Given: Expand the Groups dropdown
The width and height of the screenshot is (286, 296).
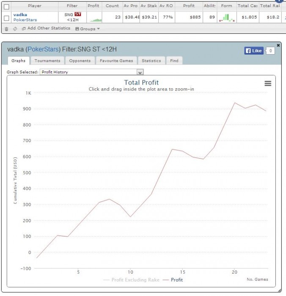Looking at the screenshot, I should (87, 29).
